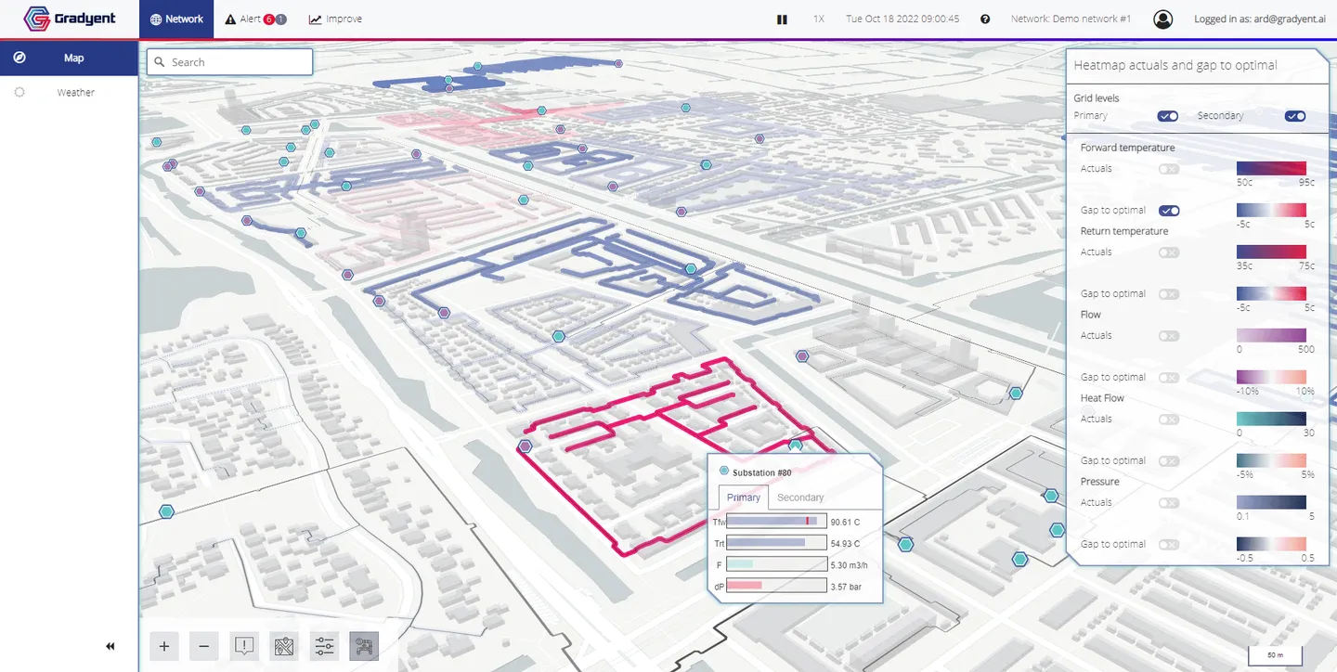Click the help question mark icon
Viewport: 1337px width, 672px height.
point(985,19)
